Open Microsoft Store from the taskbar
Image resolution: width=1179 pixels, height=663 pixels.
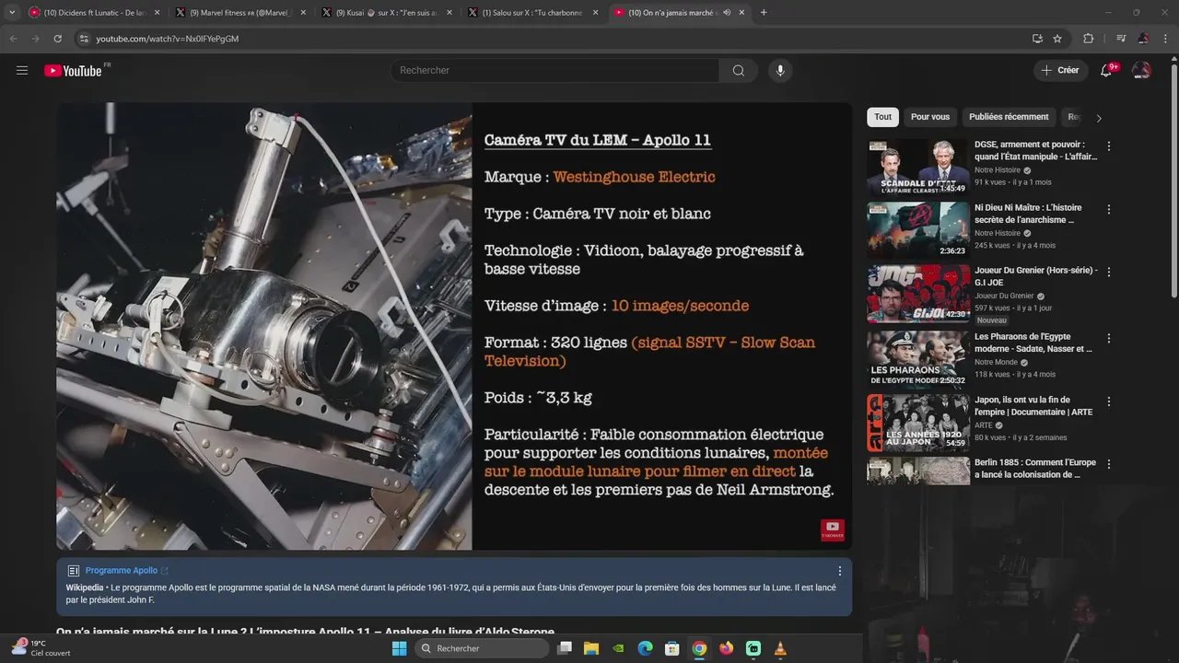[672, 648]
